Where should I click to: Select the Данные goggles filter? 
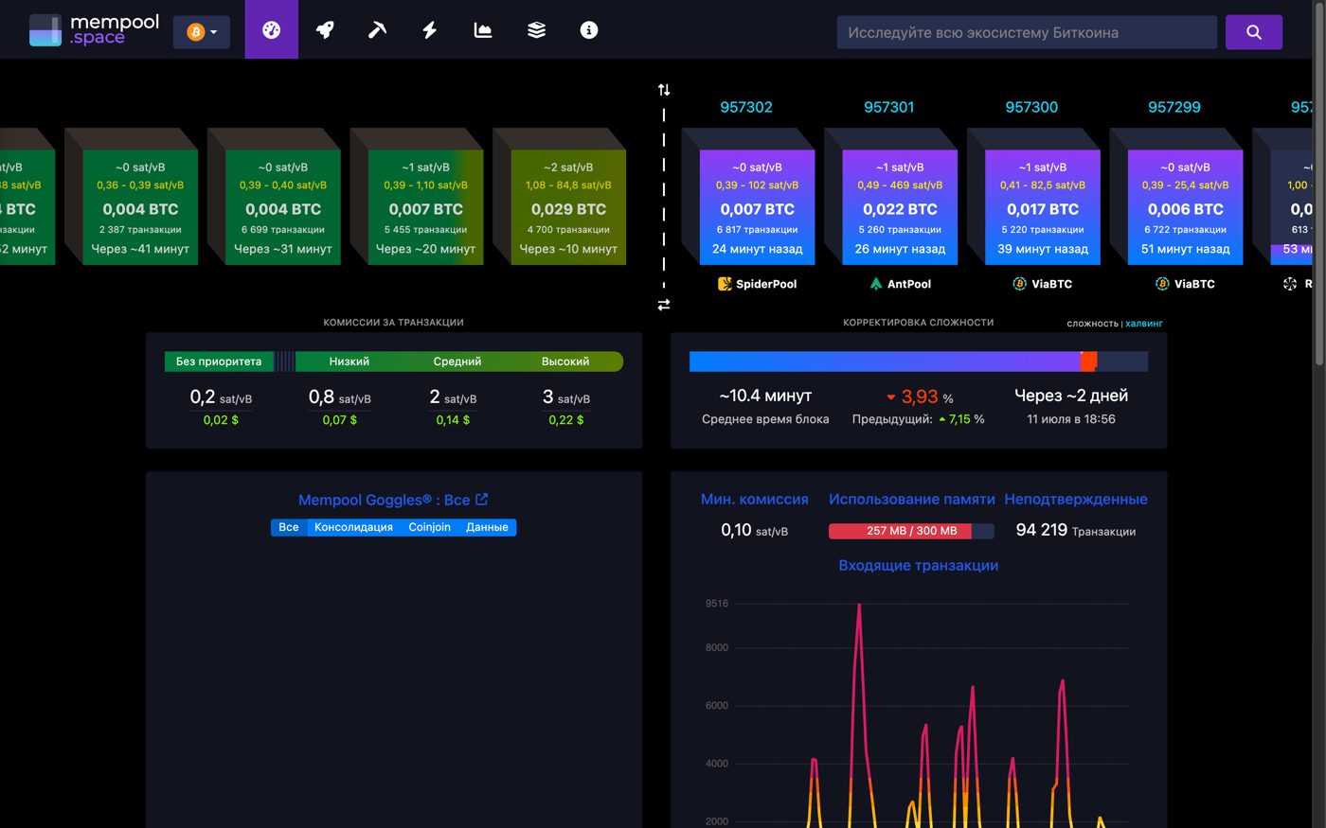click(x=487, y=527)
